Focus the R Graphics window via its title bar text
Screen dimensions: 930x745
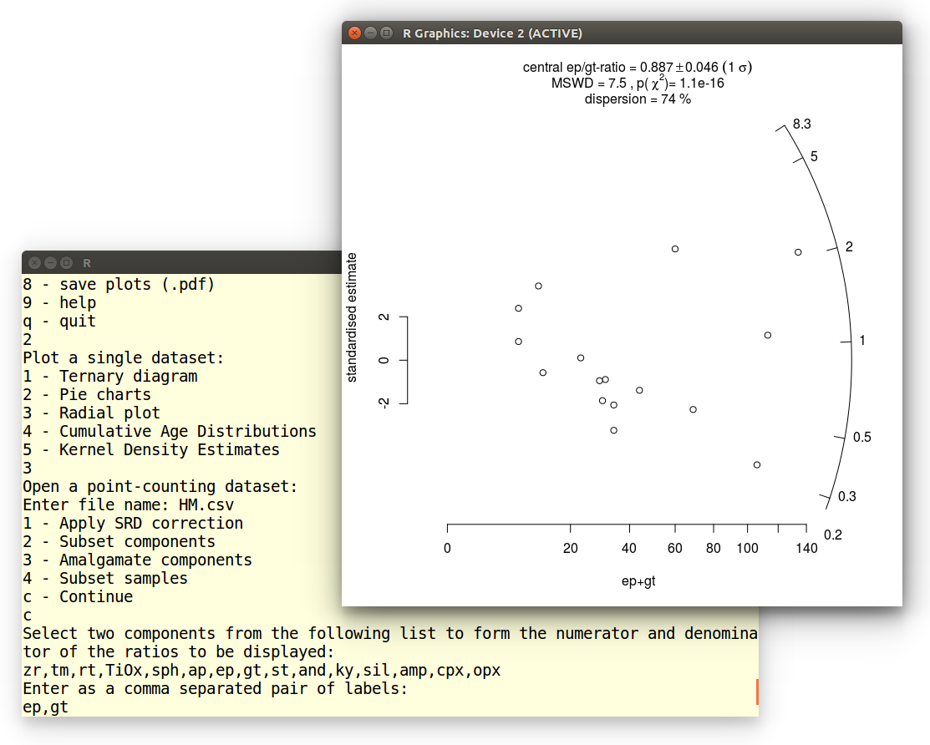click(x=492, y=33)
